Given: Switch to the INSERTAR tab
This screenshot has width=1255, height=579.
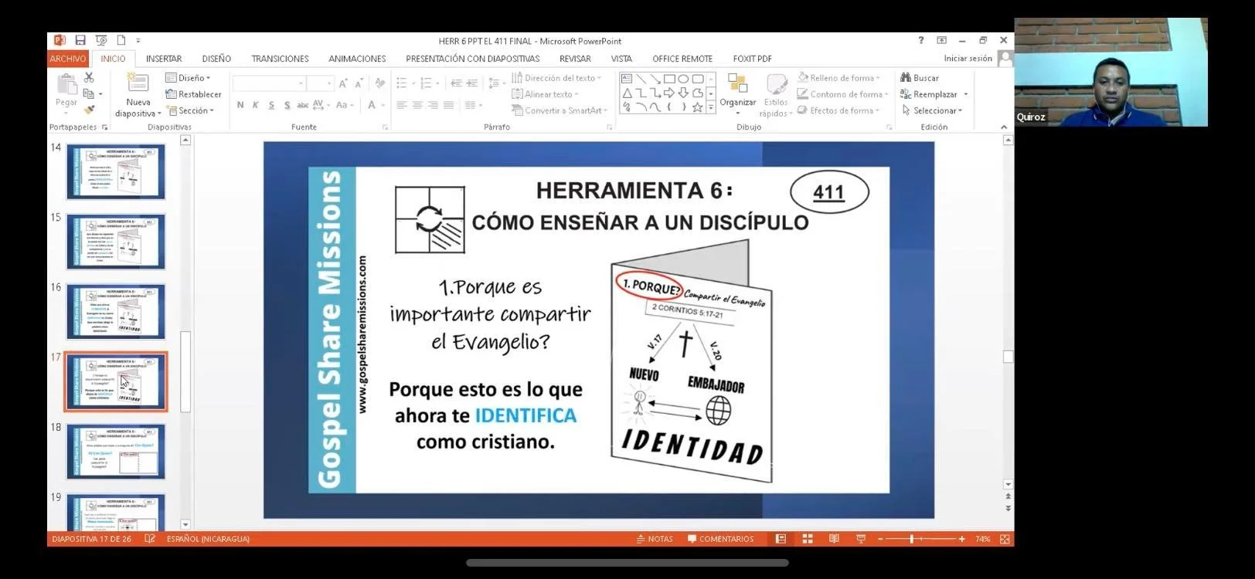Looking at the screenshot, I should click(x=164, y=59).
